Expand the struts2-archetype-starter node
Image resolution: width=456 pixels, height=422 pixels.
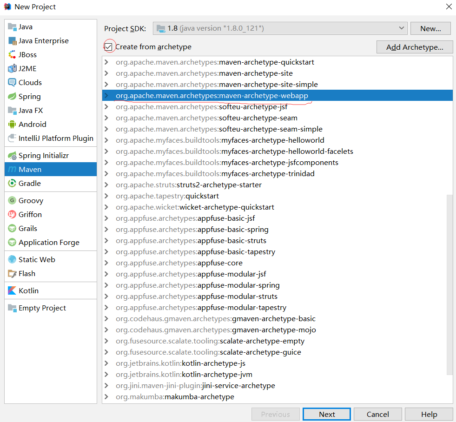click(x=106, y=185)
